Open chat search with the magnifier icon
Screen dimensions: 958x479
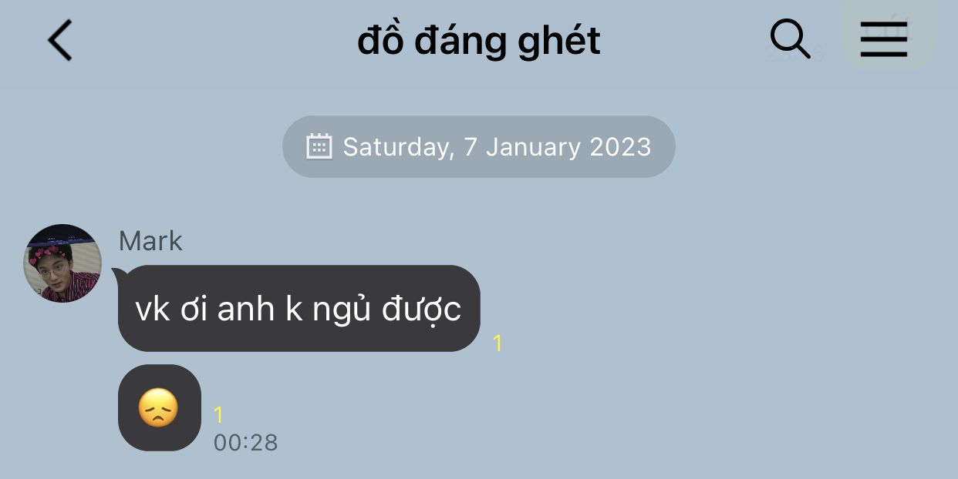click(x=791, y=38)
